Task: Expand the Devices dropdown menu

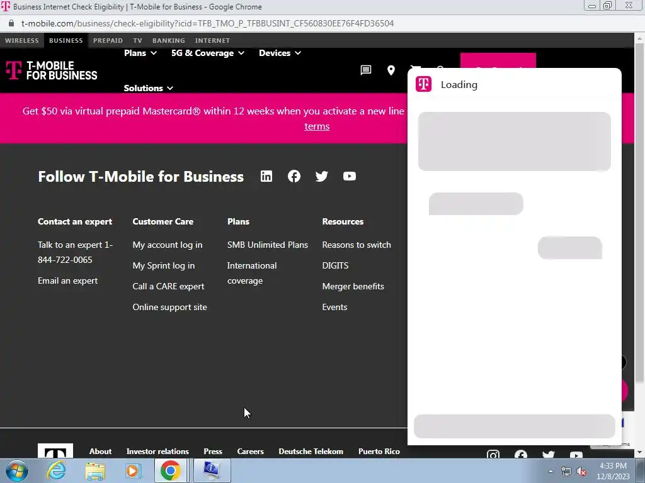Action: coord(280,53)
